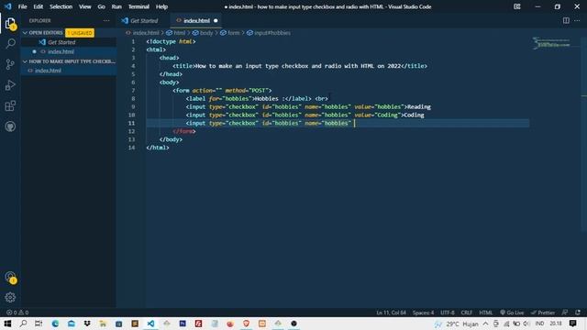Click the VS Code logo in title bar
Image resolution: width=587 pixels, height=330 pixels.
8,6
